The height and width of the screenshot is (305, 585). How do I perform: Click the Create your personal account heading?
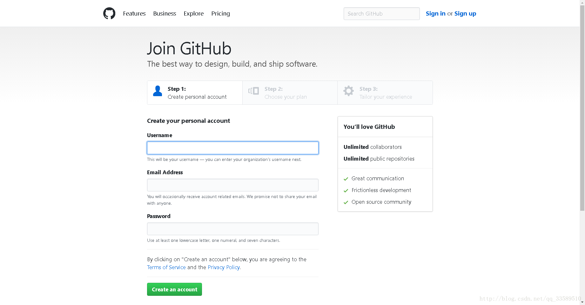coord(188,121)
